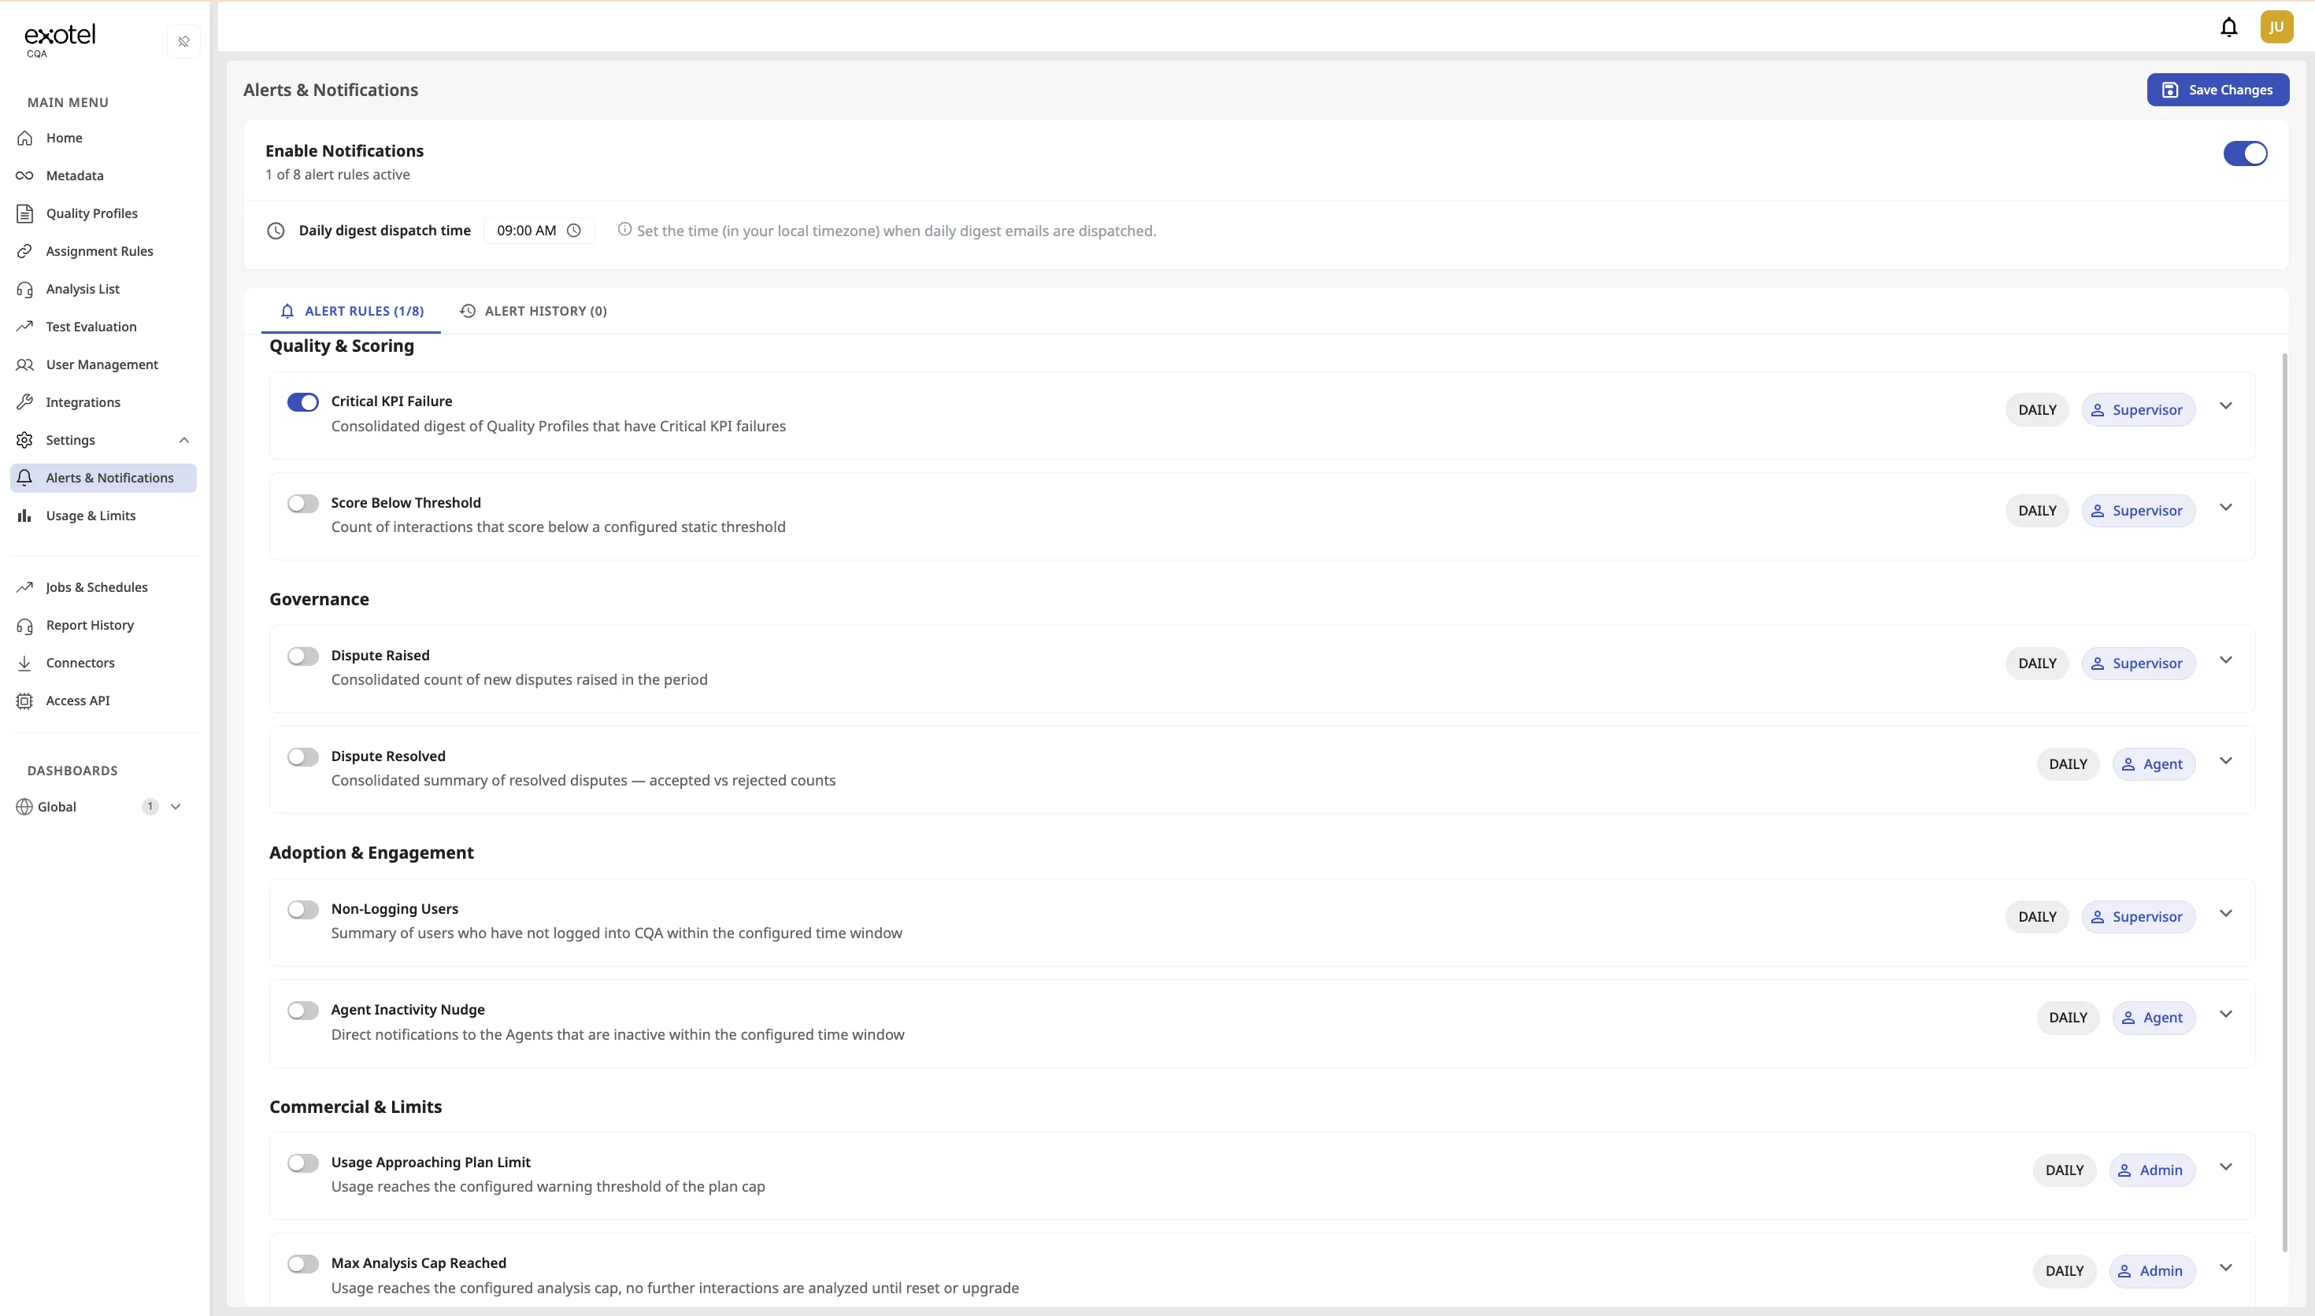Enable the Score Below Threshold rule
Image resolution: width=2315 pixels, height=1316 pixels.
[303, 504]
